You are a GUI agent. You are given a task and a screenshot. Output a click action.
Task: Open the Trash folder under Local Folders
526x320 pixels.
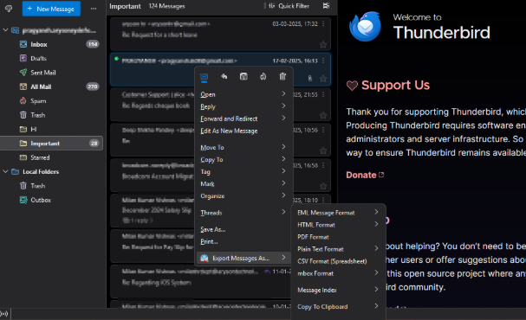point(52,186)
